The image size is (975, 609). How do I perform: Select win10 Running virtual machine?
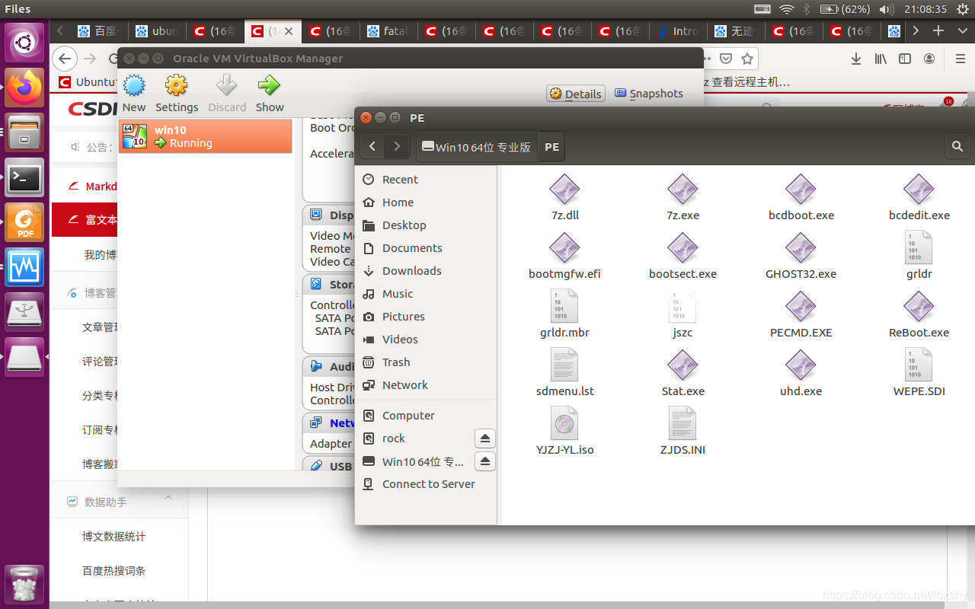click(x=206, y=136)
